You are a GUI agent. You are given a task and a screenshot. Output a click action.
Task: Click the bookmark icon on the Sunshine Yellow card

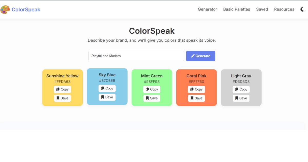click(58, 98)
